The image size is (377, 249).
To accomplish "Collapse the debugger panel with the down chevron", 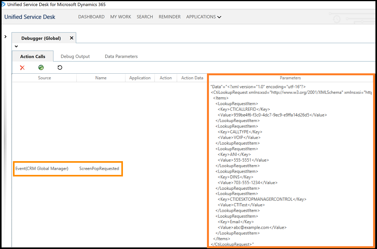I will click(x=16, y=46).
